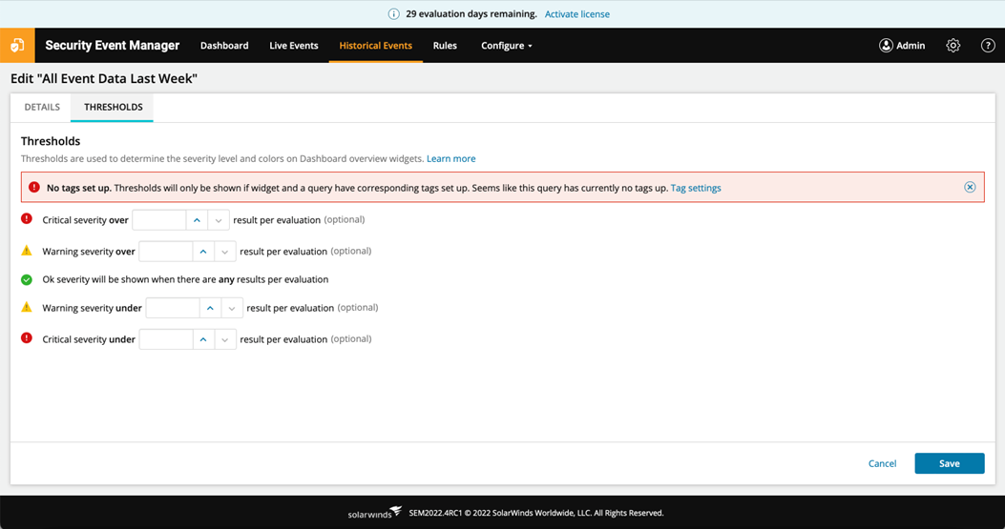Select Historical Events in the navigation

[376, 46]
